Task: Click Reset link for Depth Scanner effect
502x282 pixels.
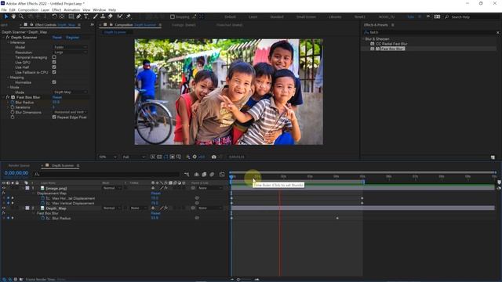Action: click(x=57, y=38)
